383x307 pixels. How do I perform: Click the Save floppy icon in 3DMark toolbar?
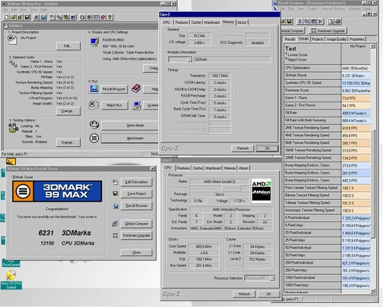coord(27,18)
